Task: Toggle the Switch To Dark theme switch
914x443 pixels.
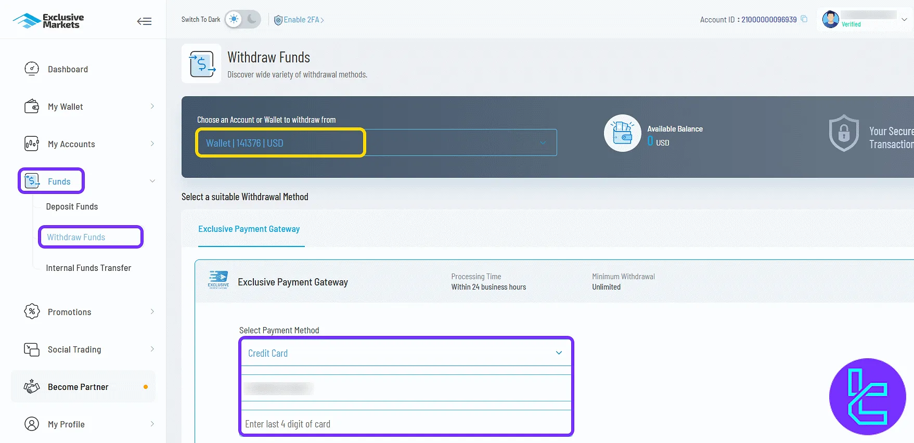Action: tap(242, 19)
